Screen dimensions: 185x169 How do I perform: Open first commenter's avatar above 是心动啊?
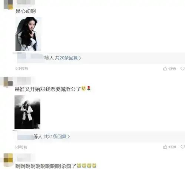click(x=8, y=4)
